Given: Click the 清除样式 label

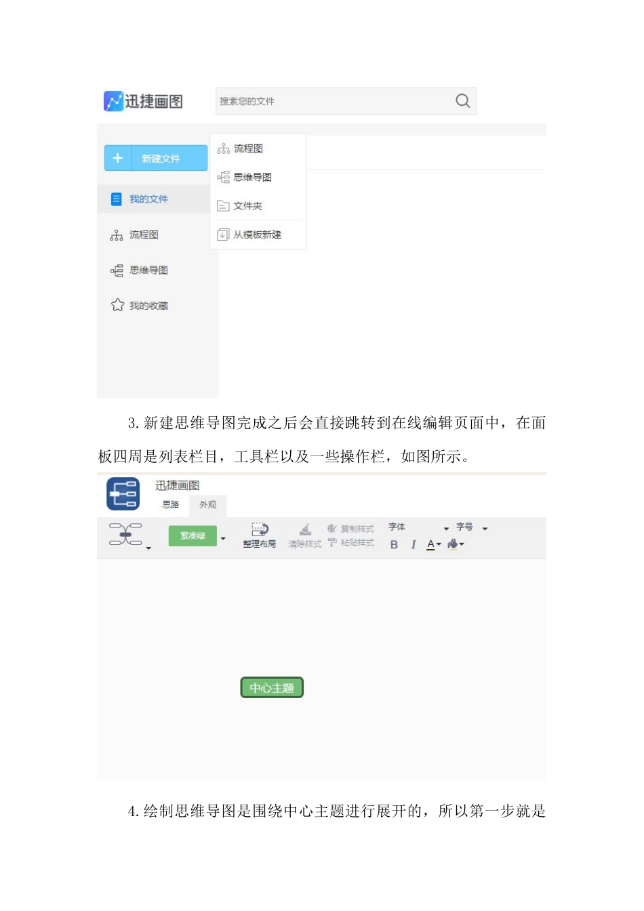Looking at the screenshot, I should tap(305, 544).
